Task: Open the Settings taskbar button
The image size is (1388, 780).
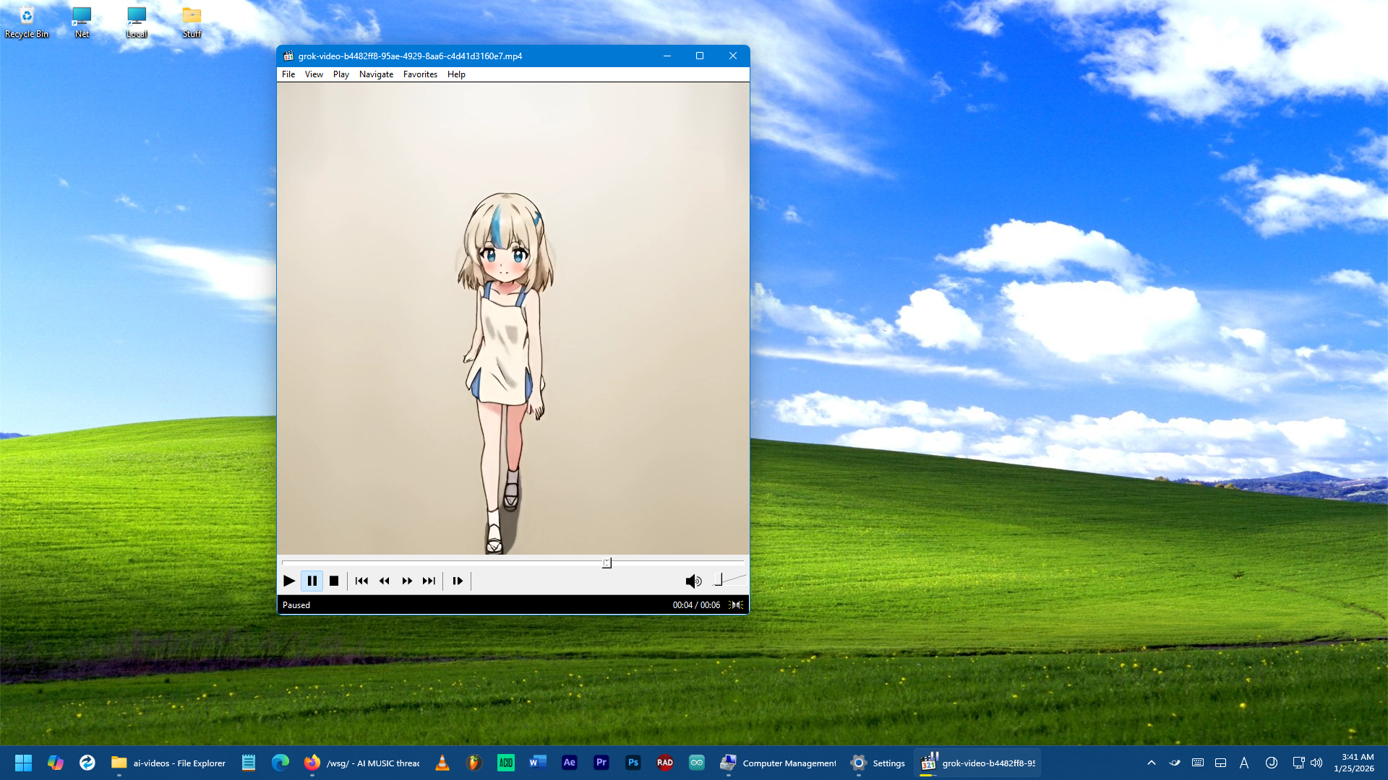Action: 878,763
